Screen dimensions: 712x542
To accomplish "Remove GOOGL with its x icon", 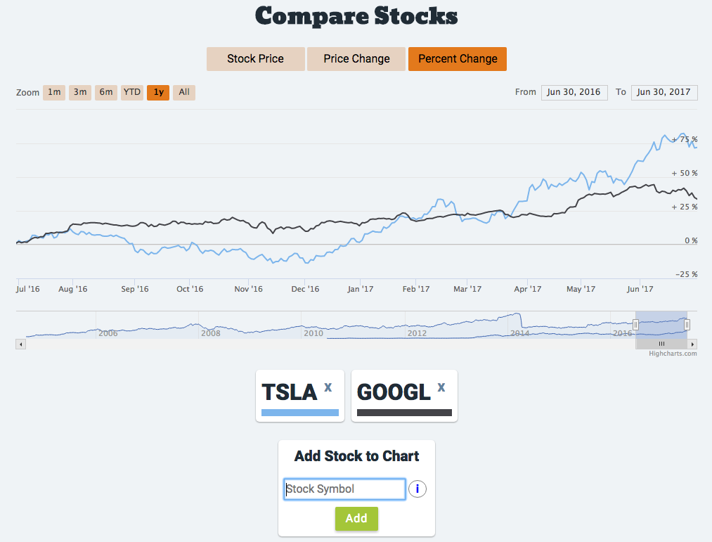I will click(441, 387).
